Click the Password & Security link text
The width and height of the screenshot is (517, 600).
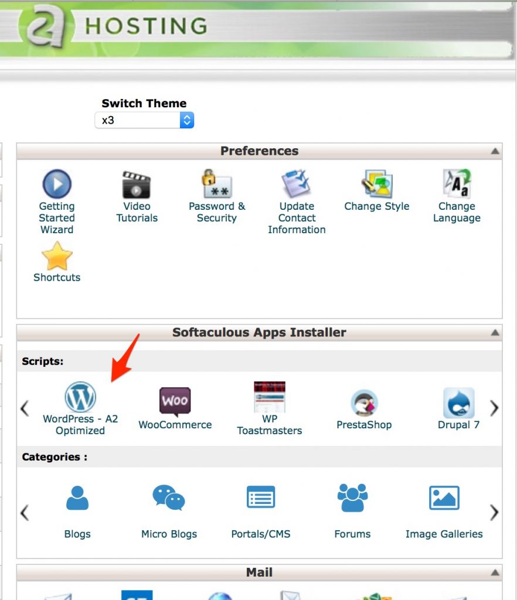pos(217,212)
